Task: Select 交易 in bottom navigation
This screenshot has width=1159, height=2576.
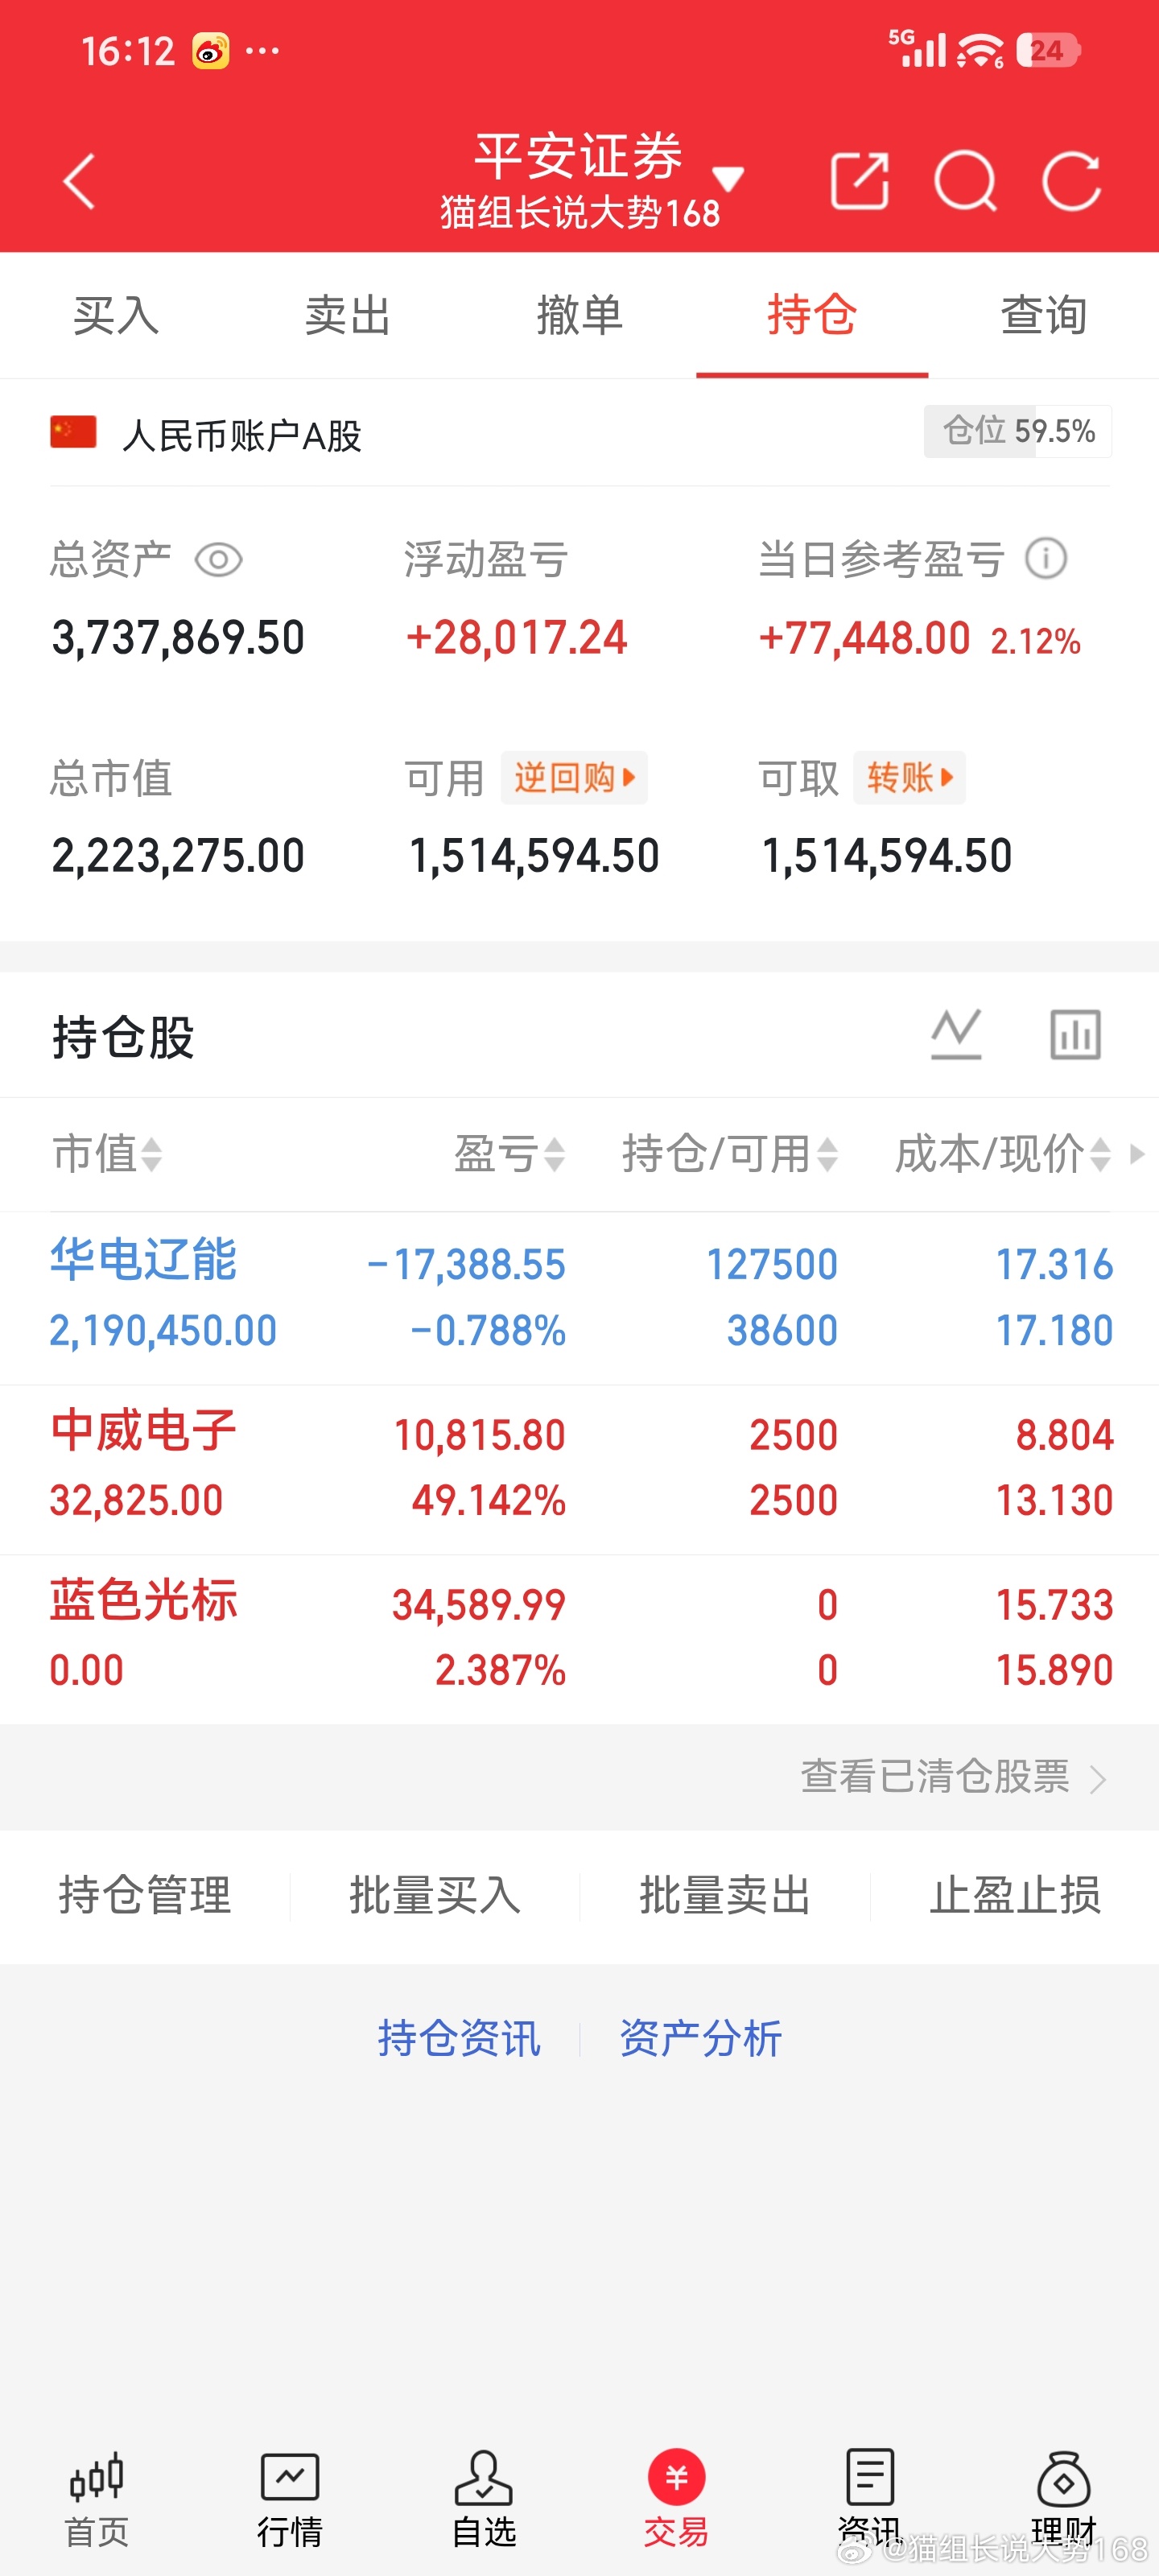Action: [x=677, y=2499]
